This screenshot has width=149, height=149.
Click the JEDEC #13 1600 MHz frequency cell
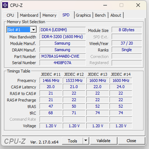coord(98,80)
